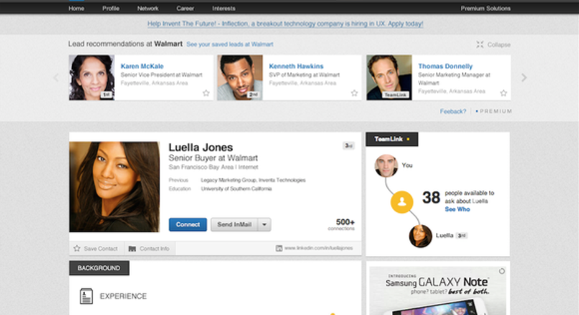579x315 pixels.
Task: Click the yellow person connector icon
Action: click(402, 202)
